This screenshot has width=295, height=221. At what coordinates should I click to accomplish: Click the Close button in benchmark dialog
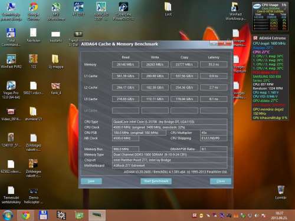pos(221,181)
